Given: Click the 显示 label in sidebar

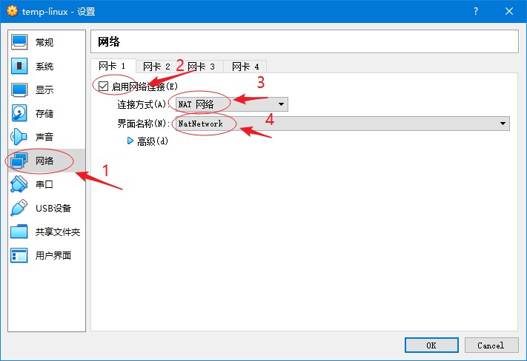Looking at the screenshot, I should [x=44, y=90].
